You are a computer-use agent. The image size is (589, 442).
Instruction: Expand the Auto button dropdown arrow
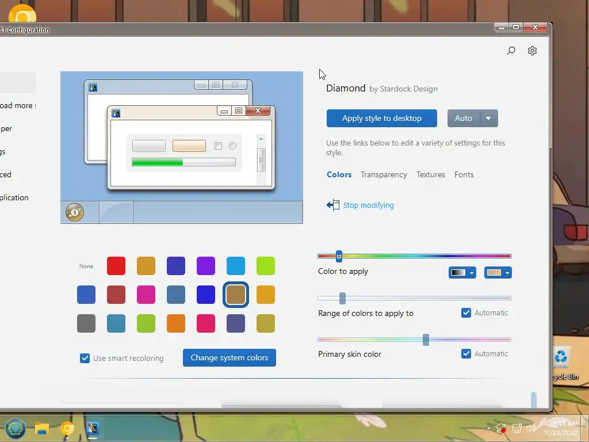tap(488, 119)
